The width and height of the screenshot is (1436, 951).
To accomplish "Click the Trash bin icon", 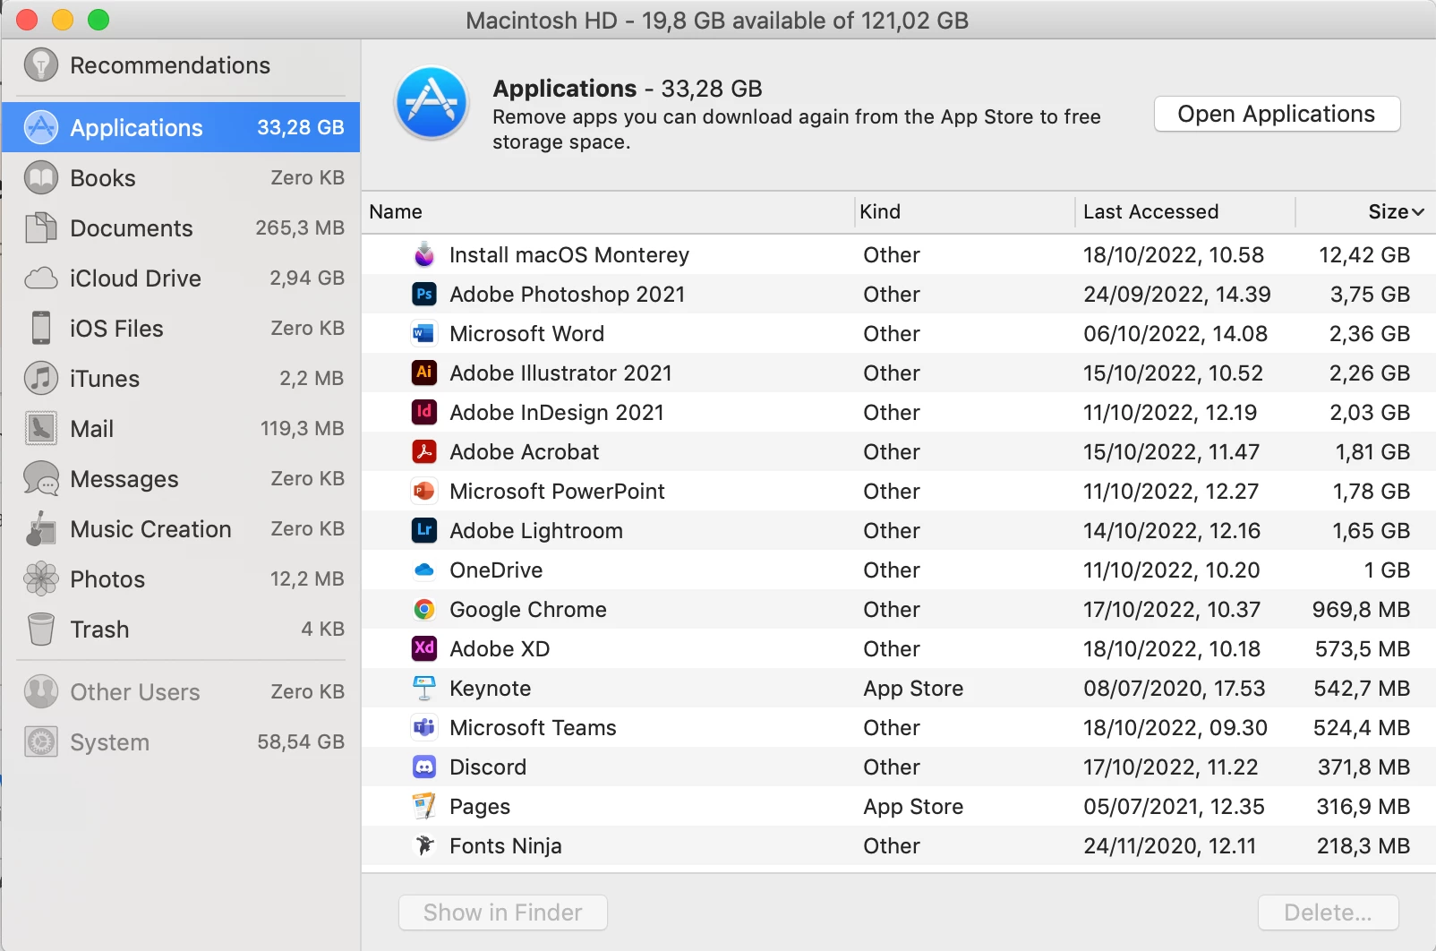I will tap(41, 629).
